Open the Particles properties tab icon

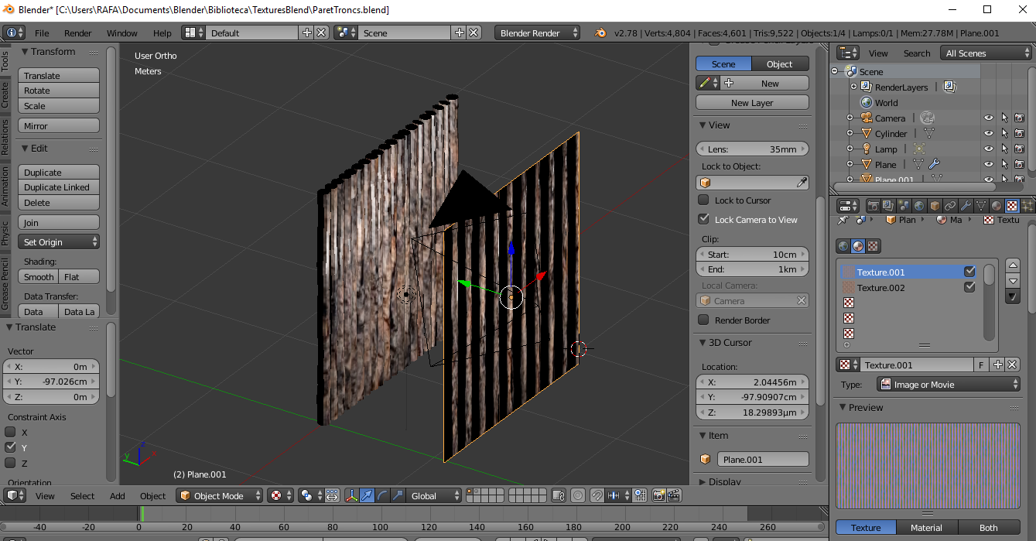[1027, 206]
